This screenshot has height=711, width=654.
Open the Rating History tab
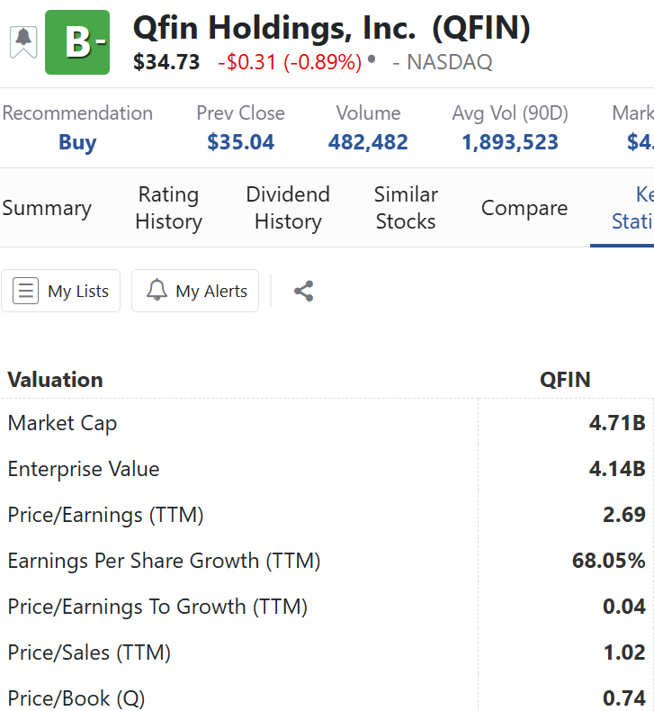click(x=168, y=208)
